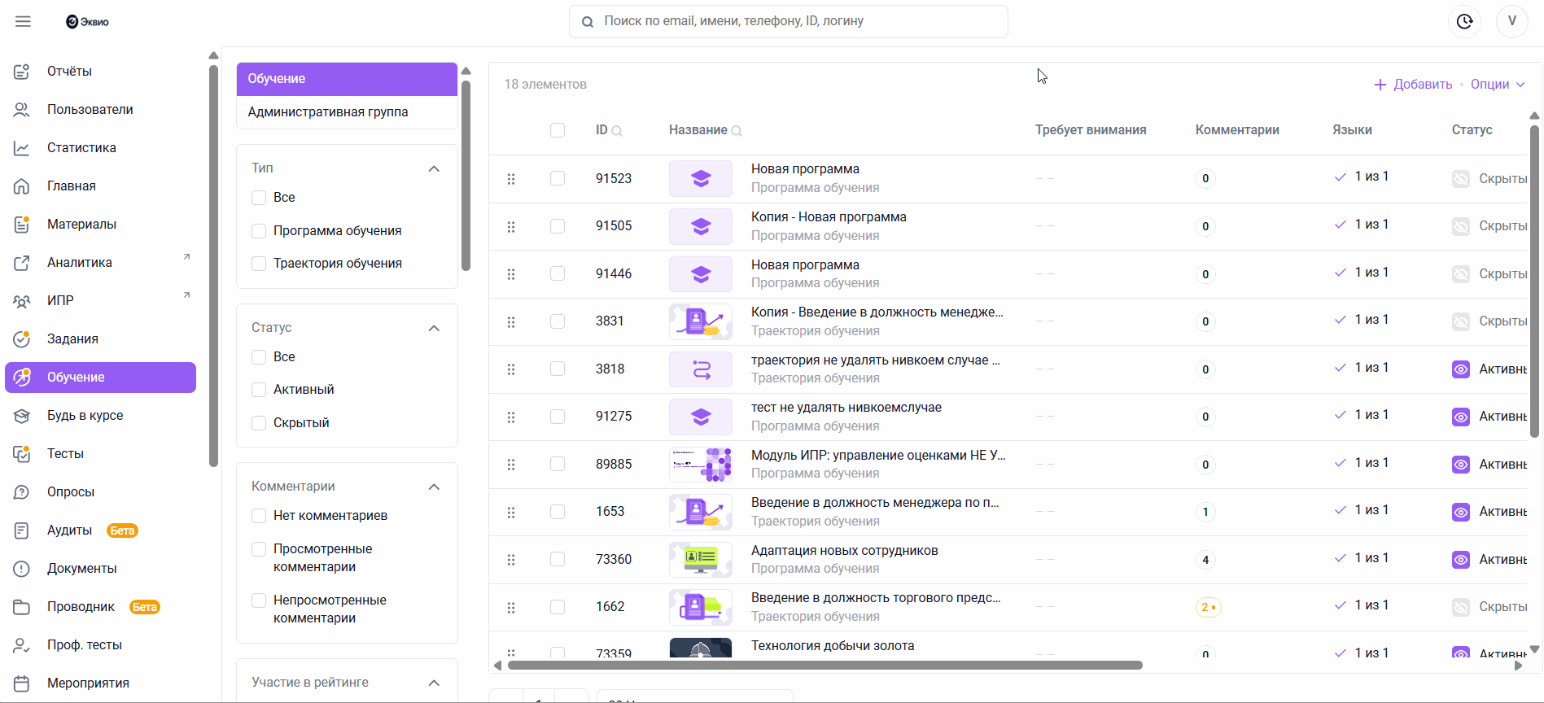Screen dimensions: 1544x703
Task: Open тест не удалять нивкоемслучае item
Action: pyautogui.click(x=846, y=408)
